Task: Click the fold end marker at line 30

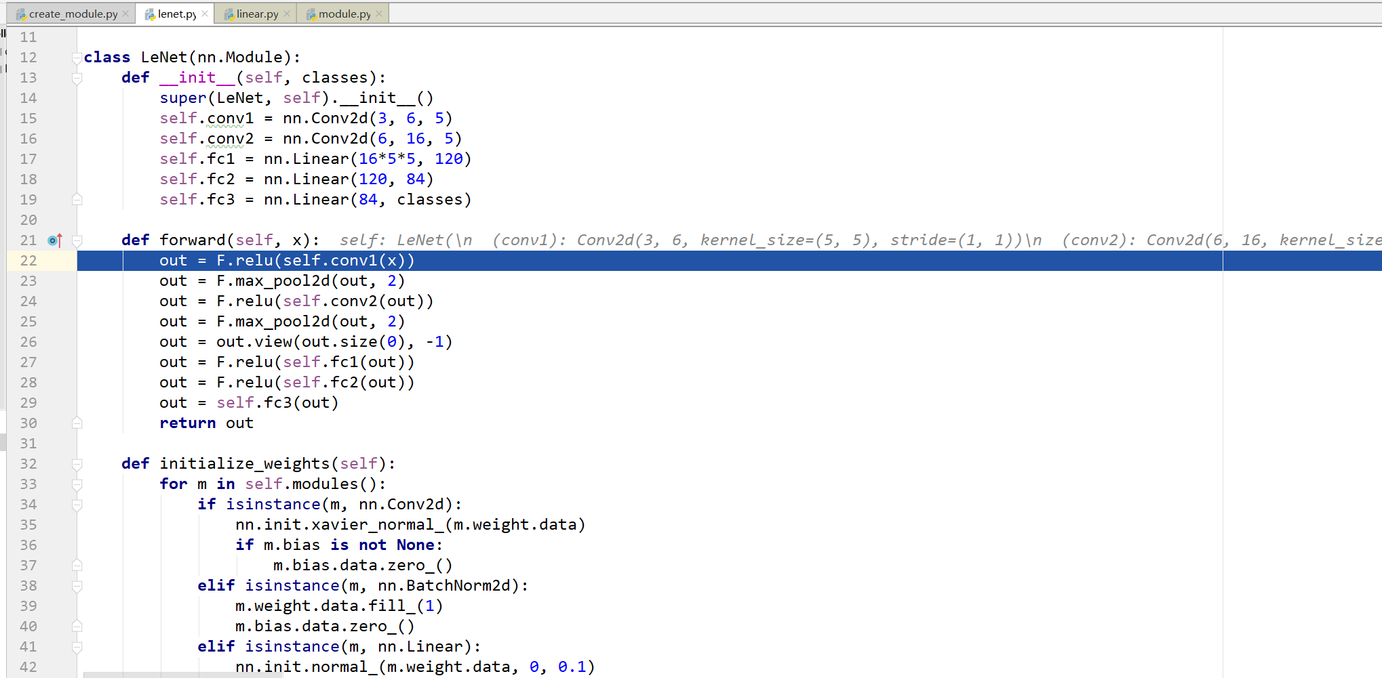Action: (x=77, y=423)
